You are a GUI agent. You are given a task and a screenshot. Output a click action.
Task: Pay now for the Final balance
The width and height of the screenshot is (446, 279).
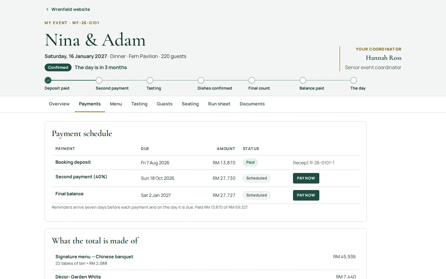click(x=306, y=195)
